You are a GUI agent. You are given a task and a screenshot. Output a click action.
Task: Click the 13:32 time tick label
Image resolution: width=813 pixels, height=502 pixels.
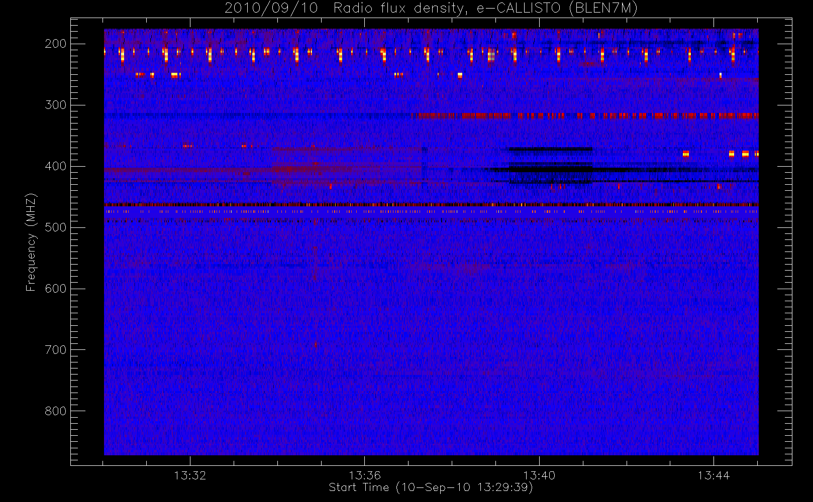click(190, 475)
